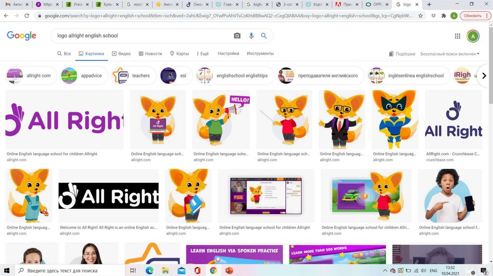Click the crunchbase.com source link
The image size is (493, 276).
(440, 160)
